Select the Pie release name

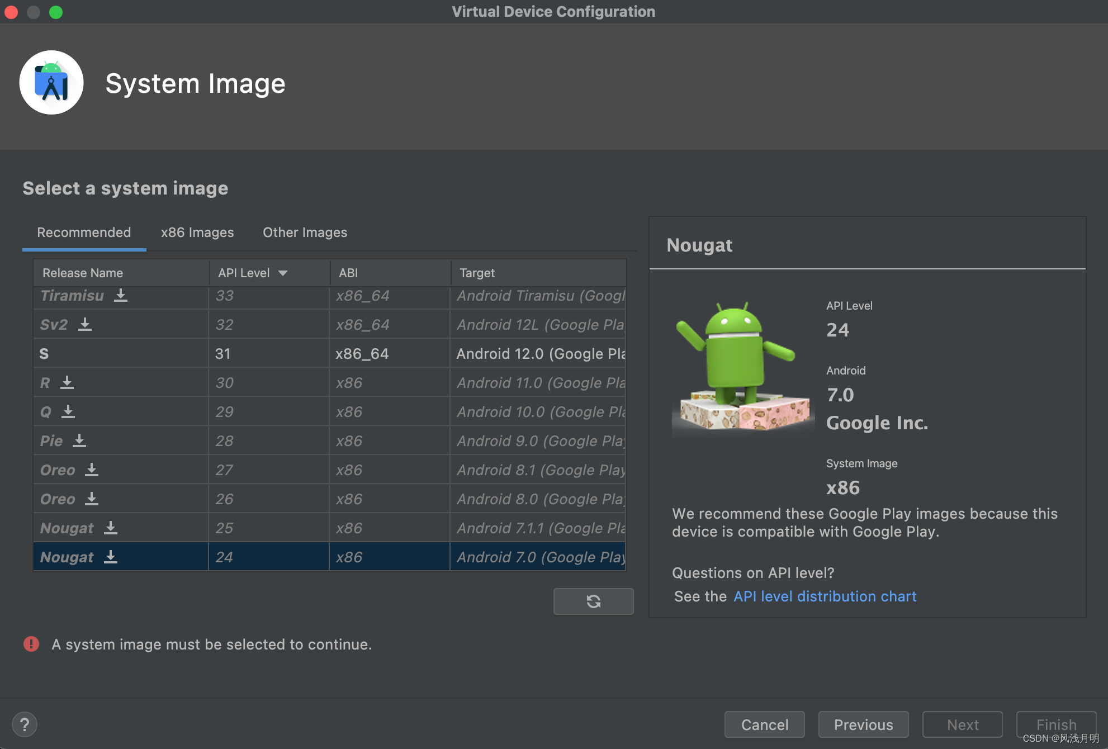(51, 440)
